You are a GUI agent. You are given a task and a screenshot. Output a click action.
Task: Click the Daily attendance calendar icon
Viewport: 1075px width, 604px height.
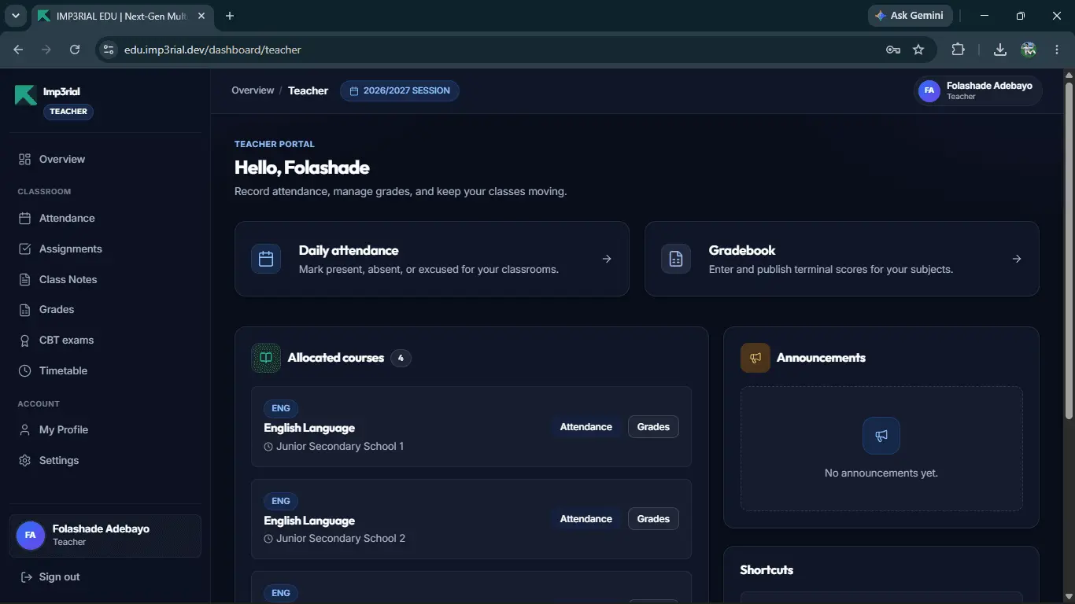[266, 259]
